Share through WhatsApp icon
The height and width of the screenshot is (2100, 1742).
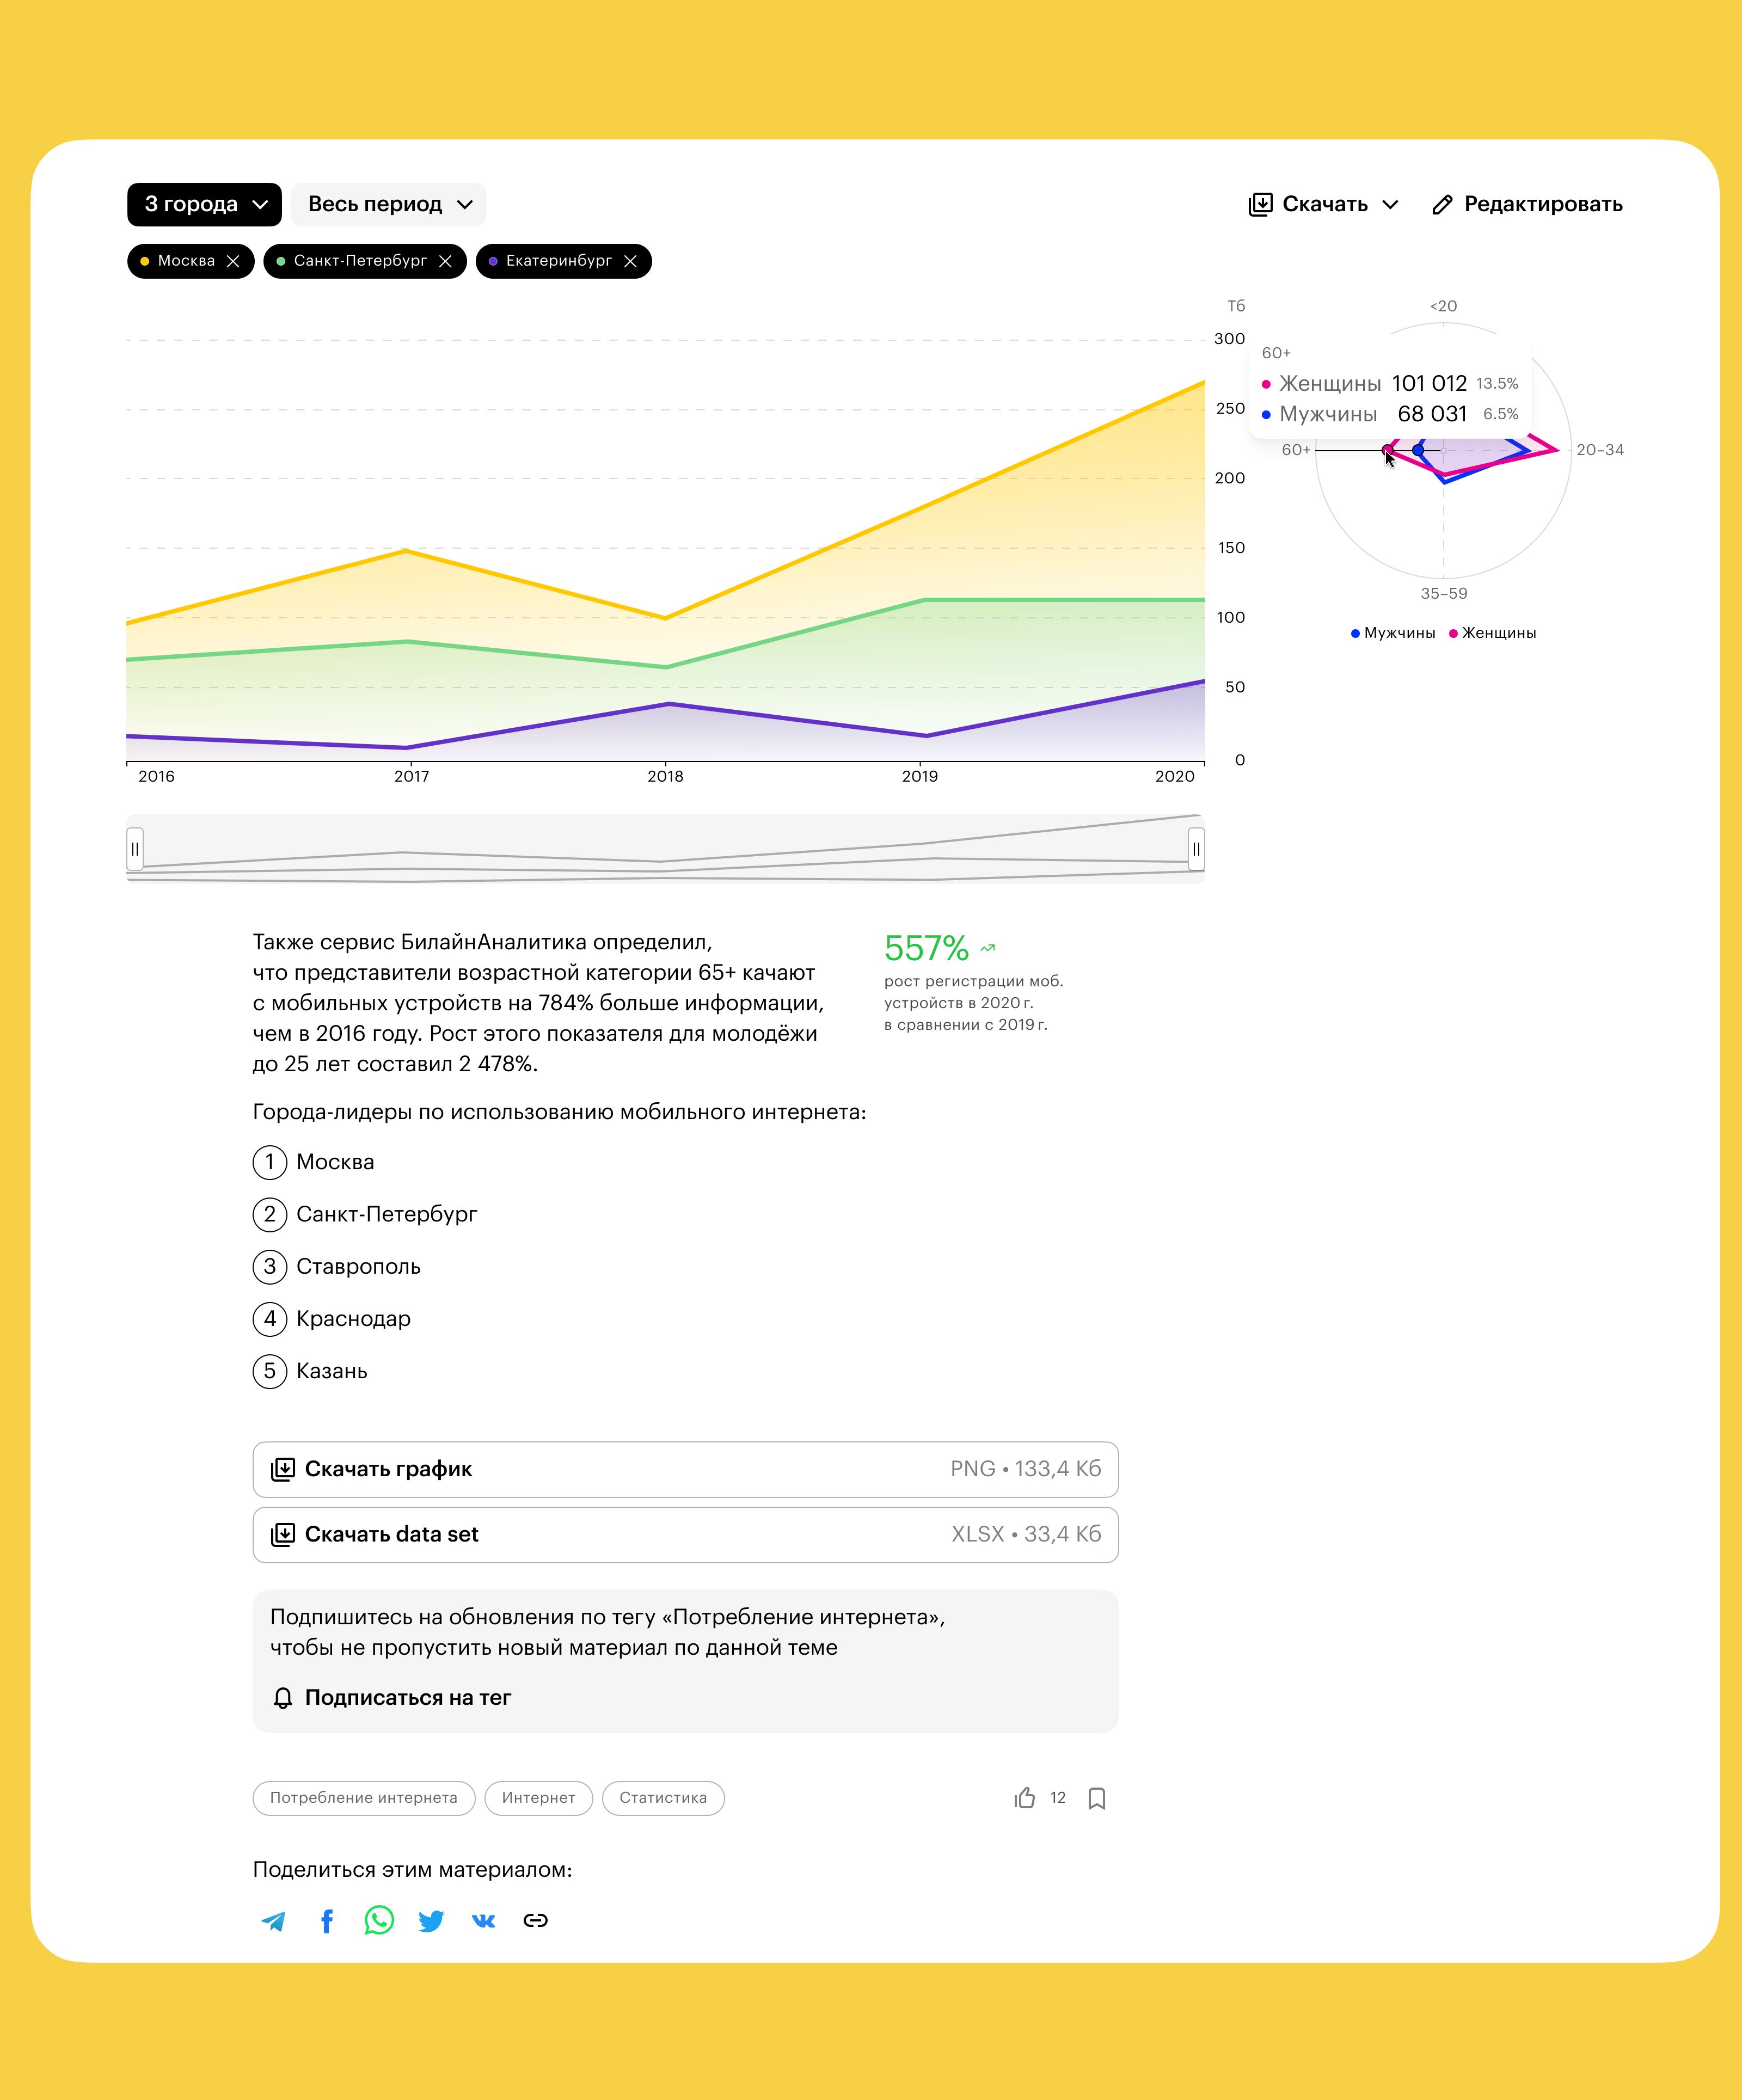coord(379,1920)
